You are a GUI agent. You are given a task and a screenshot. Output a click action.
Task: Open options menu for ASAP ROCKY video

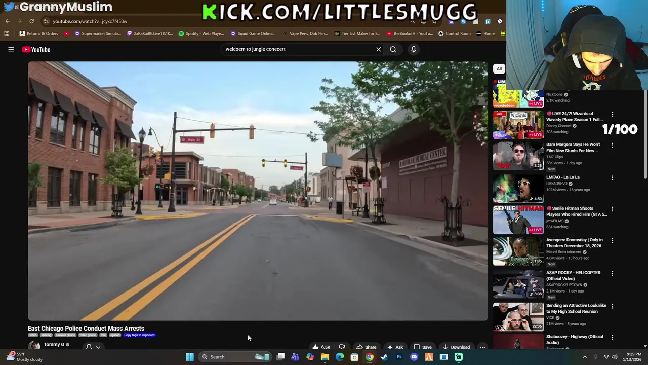click(x=612, y=273)
